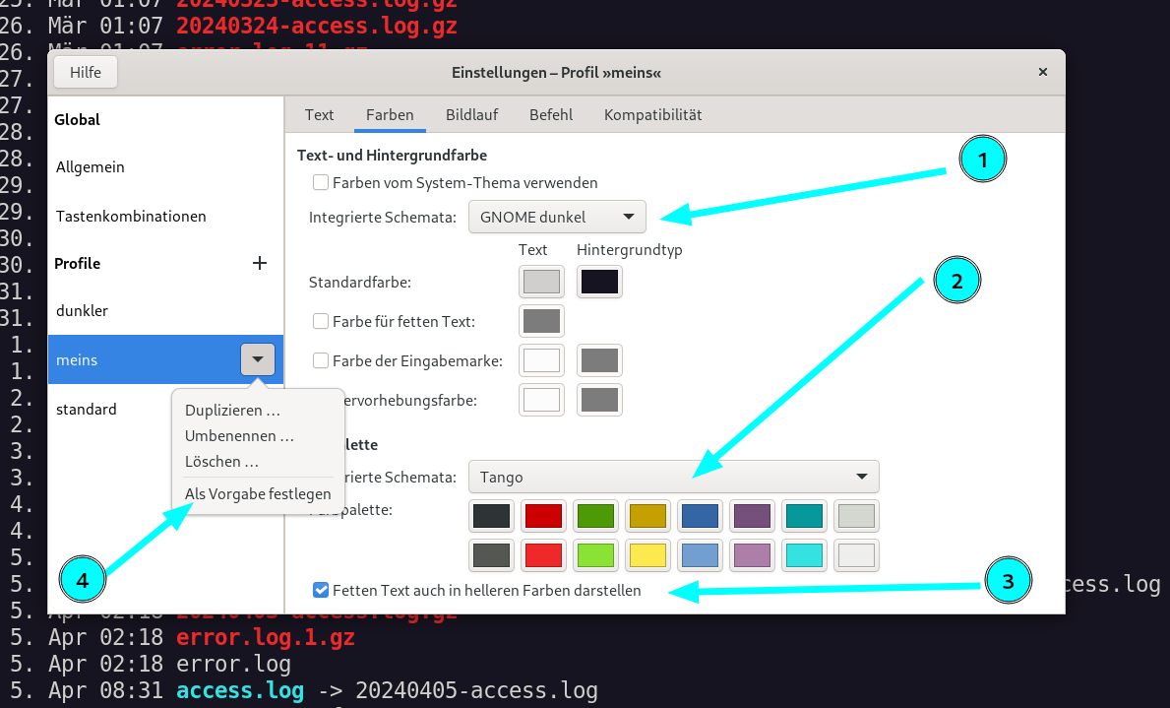The width and height of the screenshot is (1170, 708).
Task: Select the bright red palette swatch
Action: (x=543, y=555)
